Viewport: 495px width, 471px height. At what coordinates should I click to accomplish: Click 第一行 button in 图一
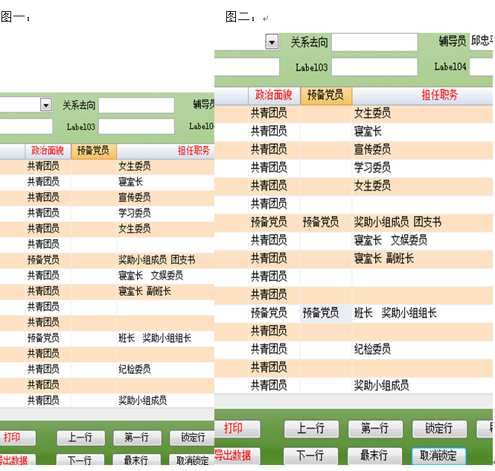[x=137, y=437]
